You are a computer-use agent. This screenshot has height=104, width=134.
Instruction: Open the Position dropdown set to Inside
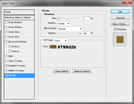coord(64,23)
